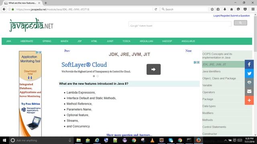Open more sharing options plus icon
257x144 pixels.
[x=249, y=100]
